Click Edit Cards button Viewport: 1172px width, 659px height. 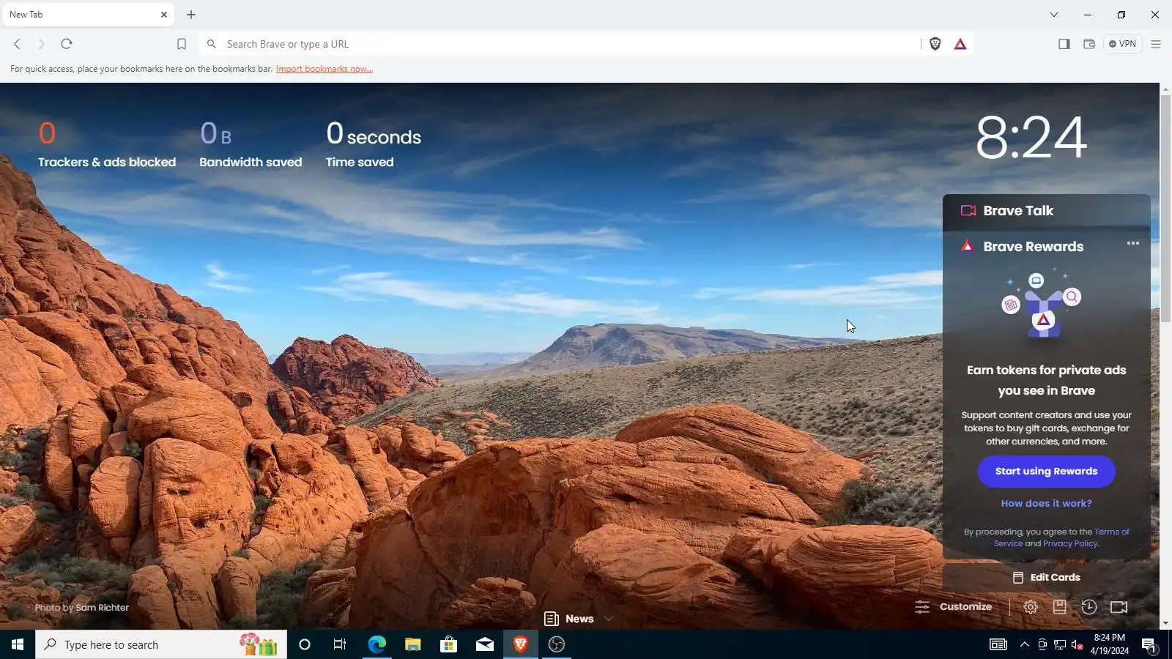point(1046,578)
